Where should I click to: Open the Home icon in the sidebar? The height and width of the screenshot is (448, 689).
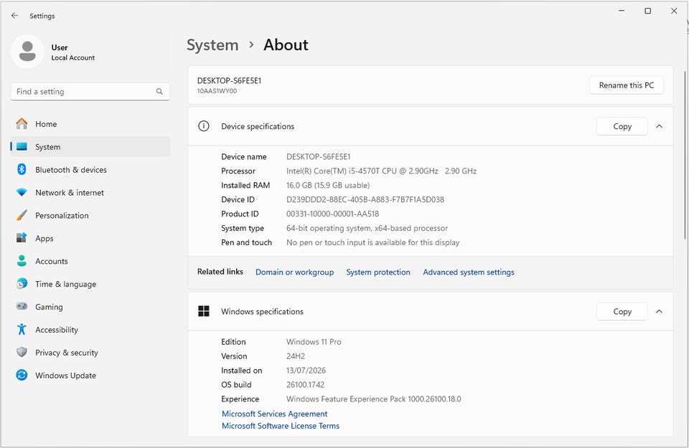[x=22, y=124]
